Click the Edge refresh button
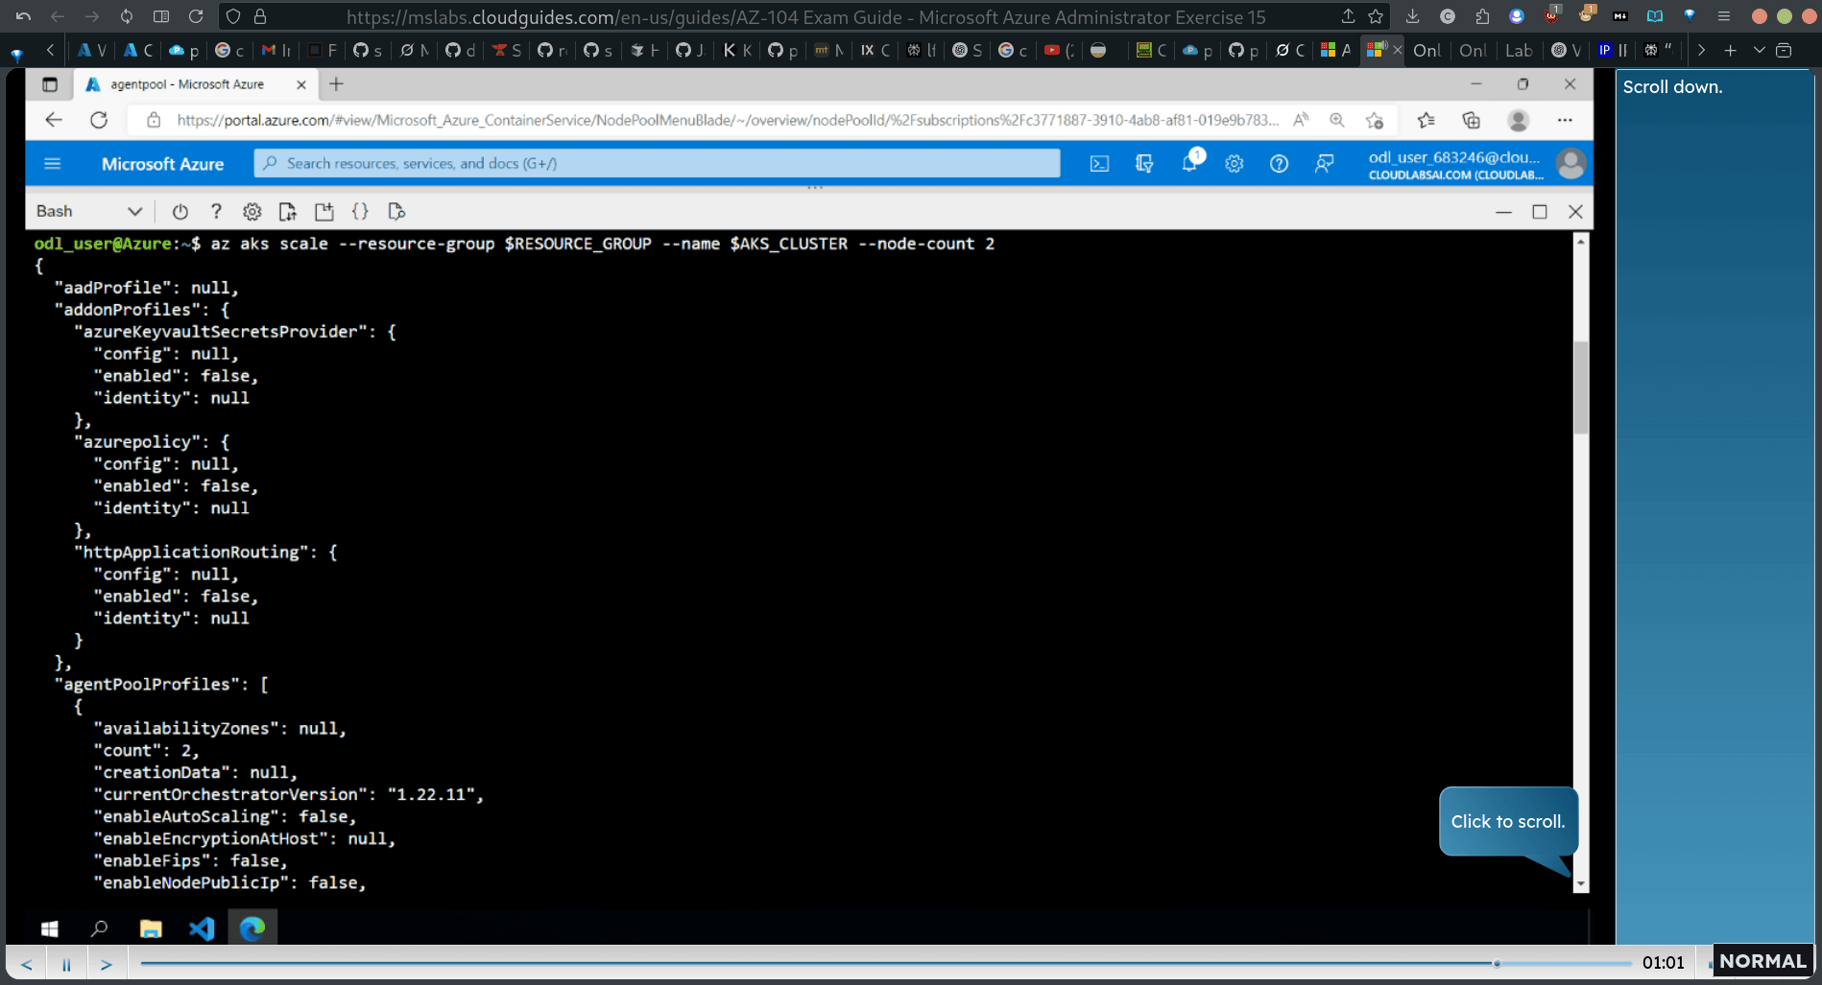 pyautogui.click(x=99, y=120)
